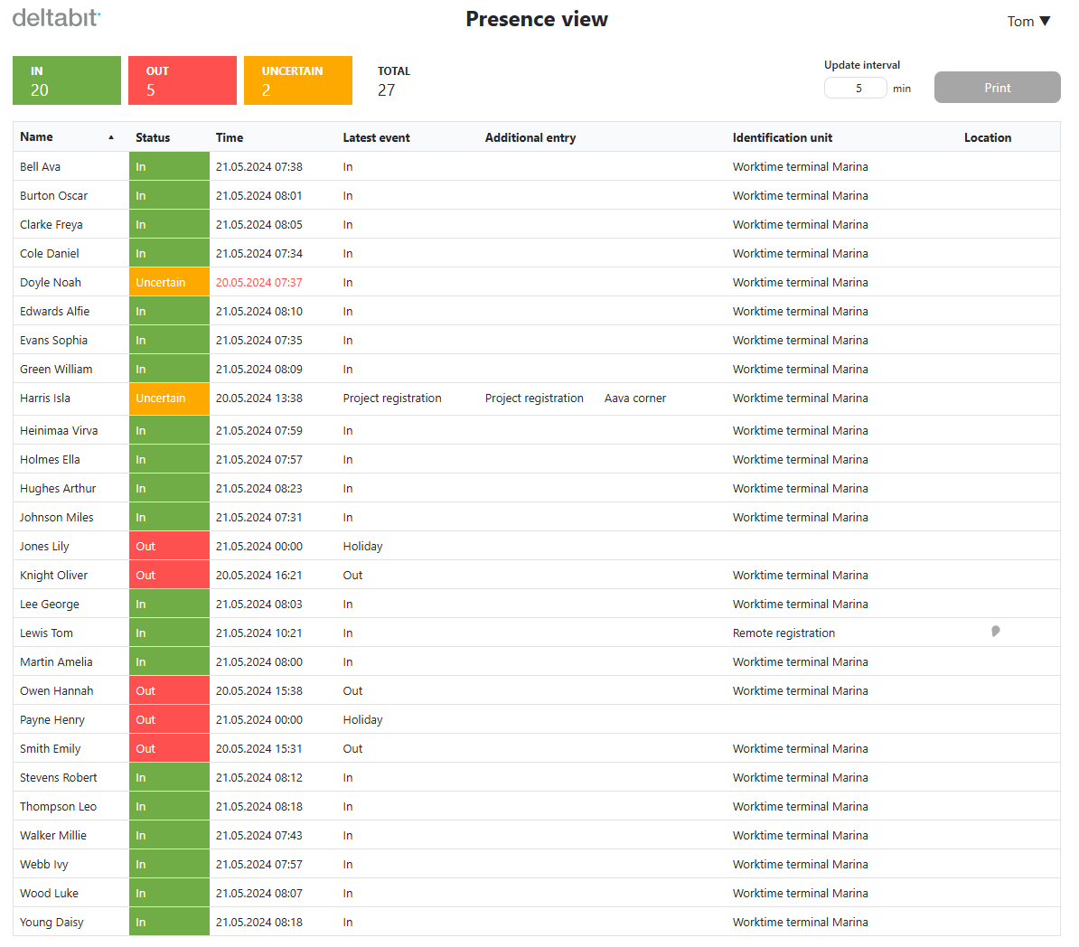Click Doyle Noah's Uncertain status cell
Screen dimensions: 1079x947
coord(169,282)
